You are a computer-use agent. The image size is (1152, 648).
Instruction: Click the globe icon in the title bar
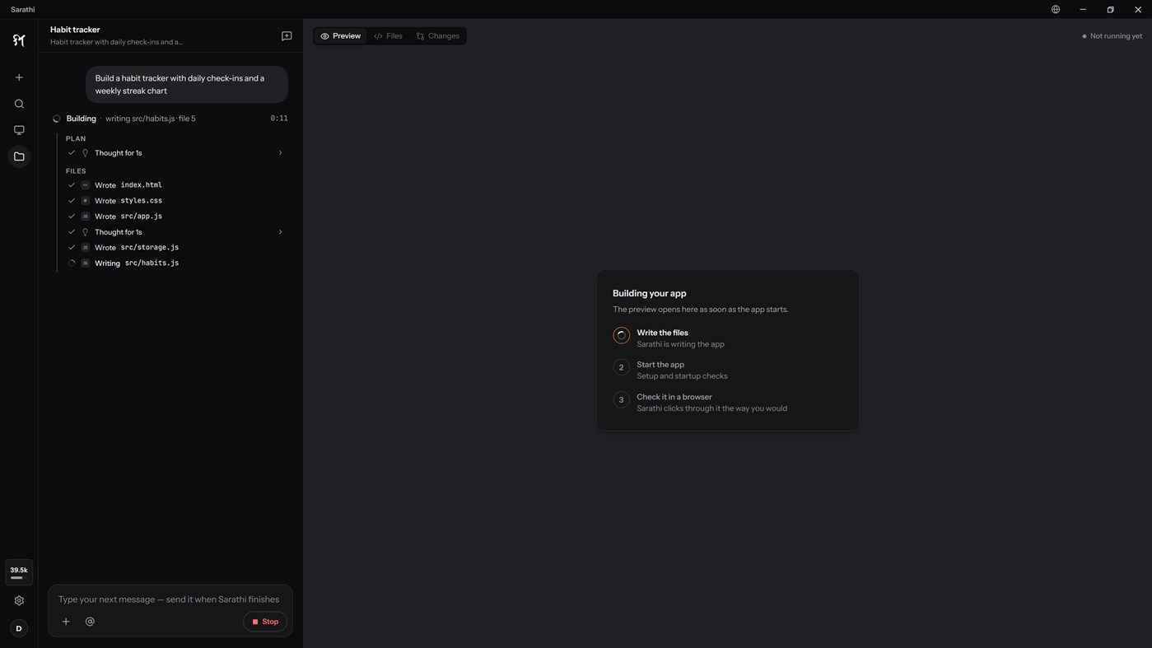(1056, 9)
